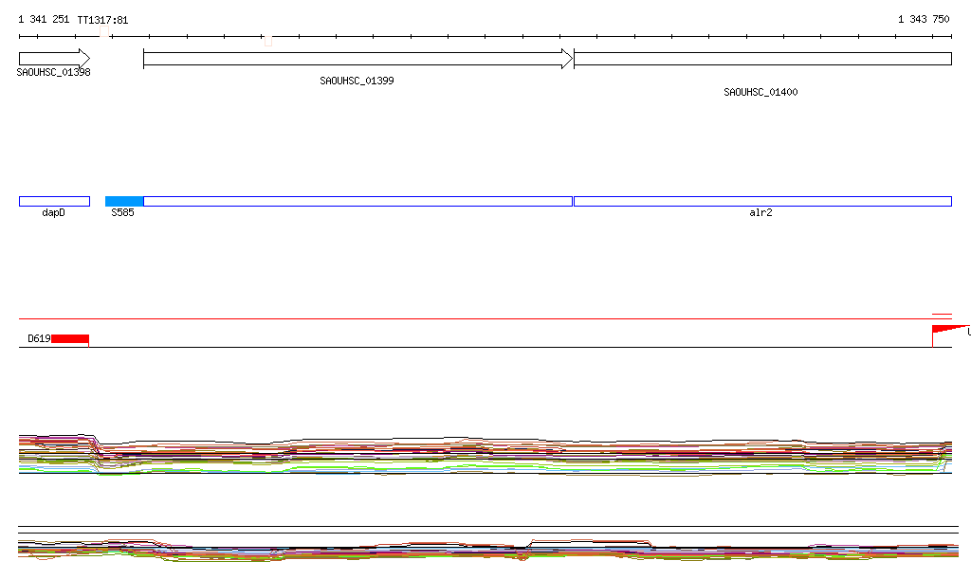Screen dimensions: 971x579
Task: Click the SAOUHSC_01400 text label
Action: [760, 93]
